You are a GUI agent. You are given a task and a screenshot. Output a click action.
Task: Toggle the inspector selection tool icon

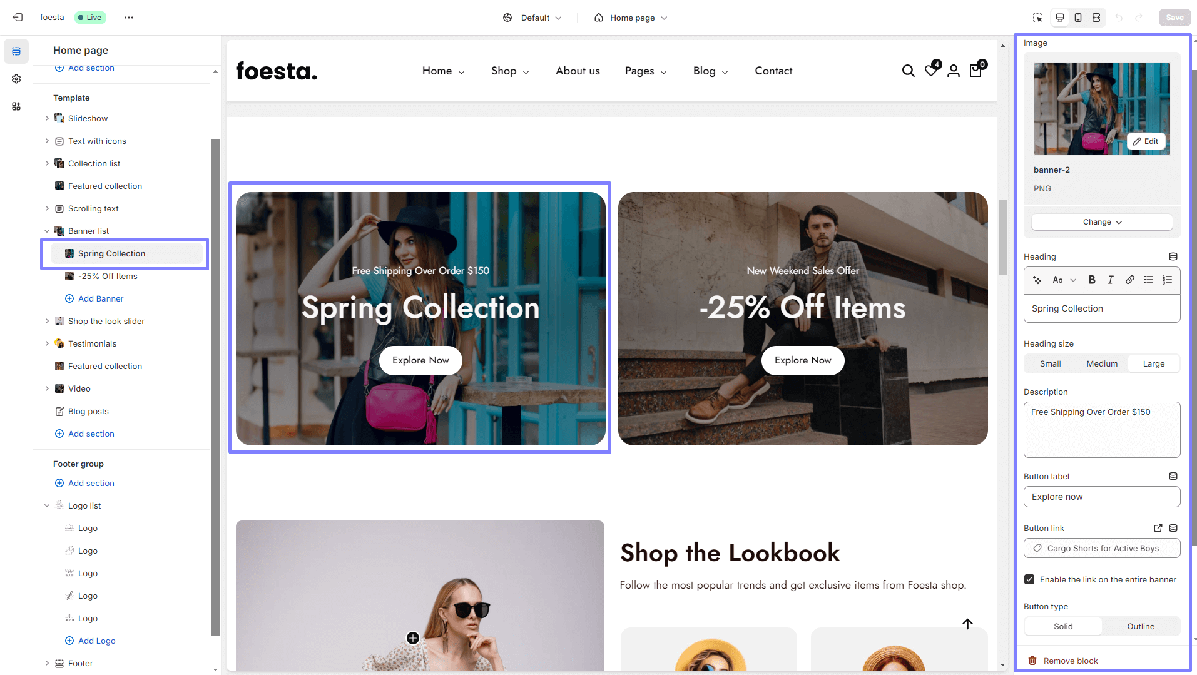click(x=1037, y=18)
